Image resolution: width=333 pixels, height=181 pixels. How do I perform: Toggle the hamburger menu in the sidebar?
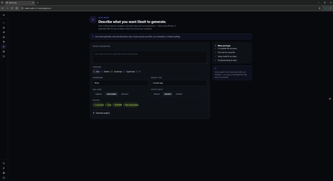(x=4, y=15)
